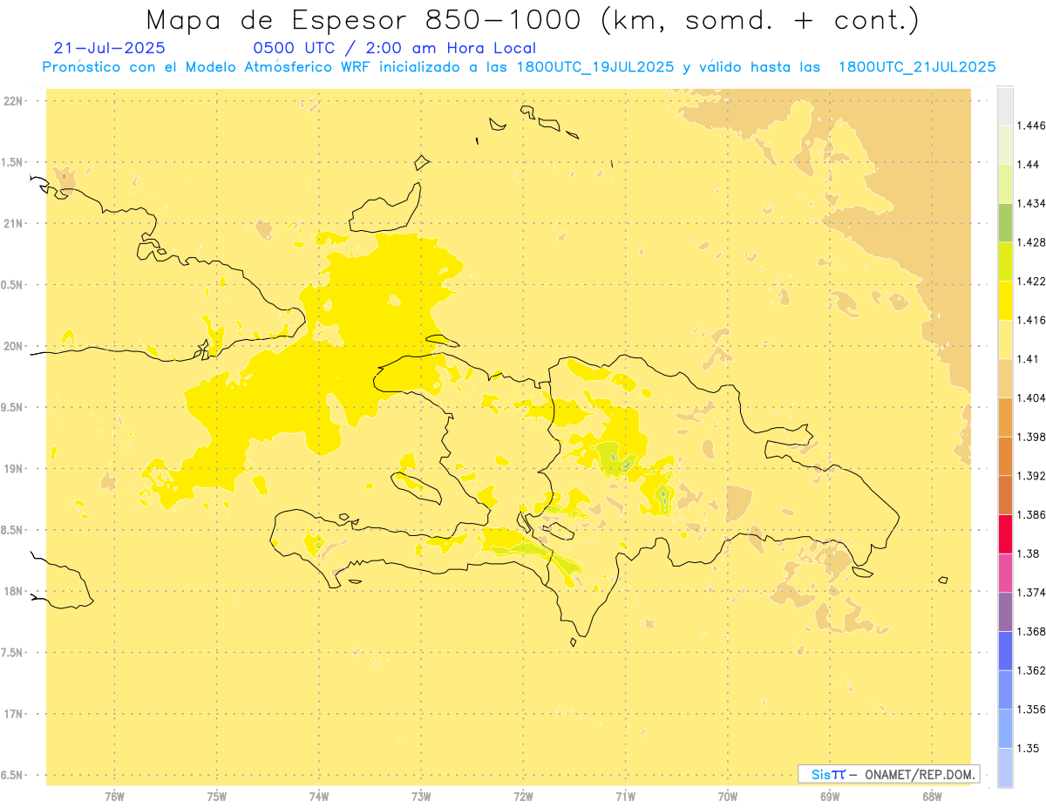
Task: Click the color bar label '1.428'
Action: [1031, 242]
